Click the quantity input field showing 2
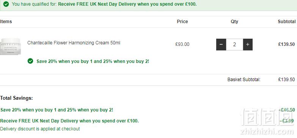297x138 pixels. click(x=234, y=44)
